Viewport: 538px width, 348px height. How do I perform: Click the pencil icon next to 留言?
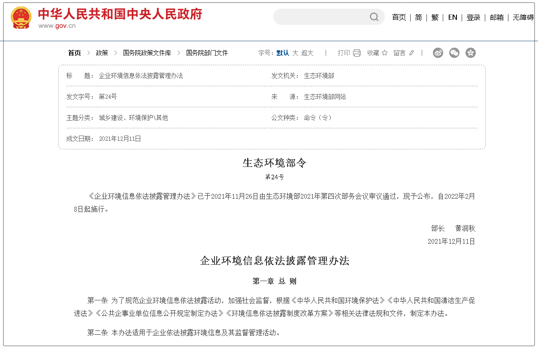[411, 53]
